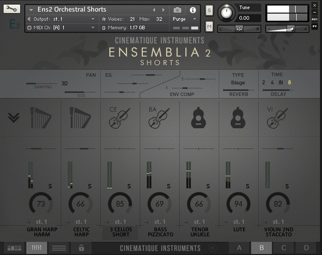This screenshot has height=255, width=322.
Task: Open Bass Pizzicato st. 1 output selector
Action: pyautogui.click(x=160, y=222)
